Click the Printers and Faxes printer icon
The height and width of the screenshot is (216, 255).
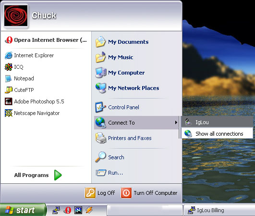(101, 138)
